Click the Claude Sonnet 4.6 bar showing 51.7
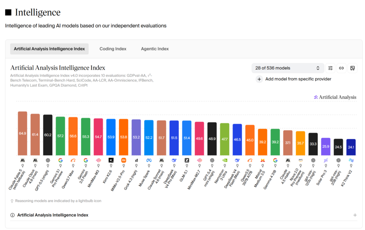This screenshot has width=365, height=230. coord(162,138)
